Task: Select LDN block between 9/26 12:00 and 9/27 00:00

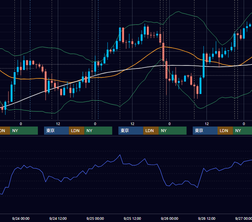Action: tap(225, 131)
